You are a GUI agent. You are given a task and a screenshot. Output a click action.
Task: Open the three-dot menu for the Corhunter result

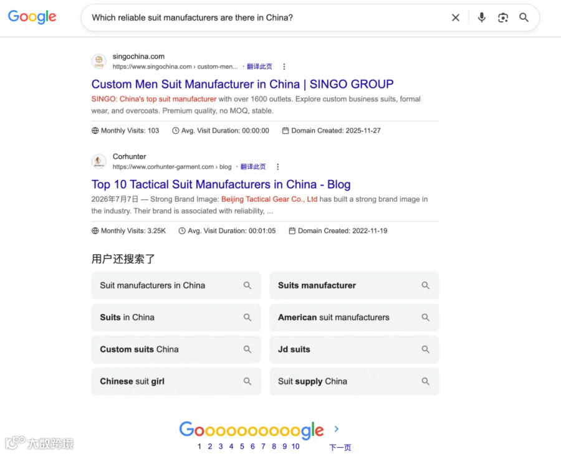pos(277,166)
